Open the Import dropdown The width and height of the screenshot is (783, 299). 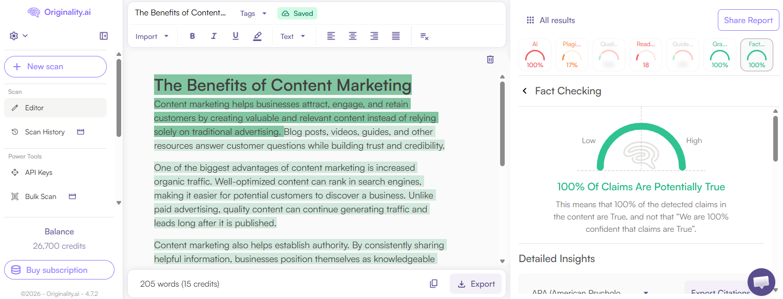click(152, 36)
